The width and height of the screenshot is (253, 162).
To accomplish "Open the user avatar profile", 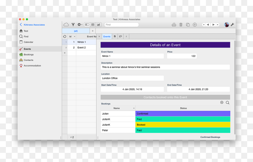I will point(227,25).
